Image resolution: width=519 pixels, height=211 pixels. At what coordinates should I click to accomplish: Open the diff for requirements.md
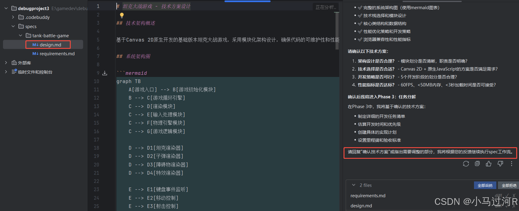pos(498,196)
